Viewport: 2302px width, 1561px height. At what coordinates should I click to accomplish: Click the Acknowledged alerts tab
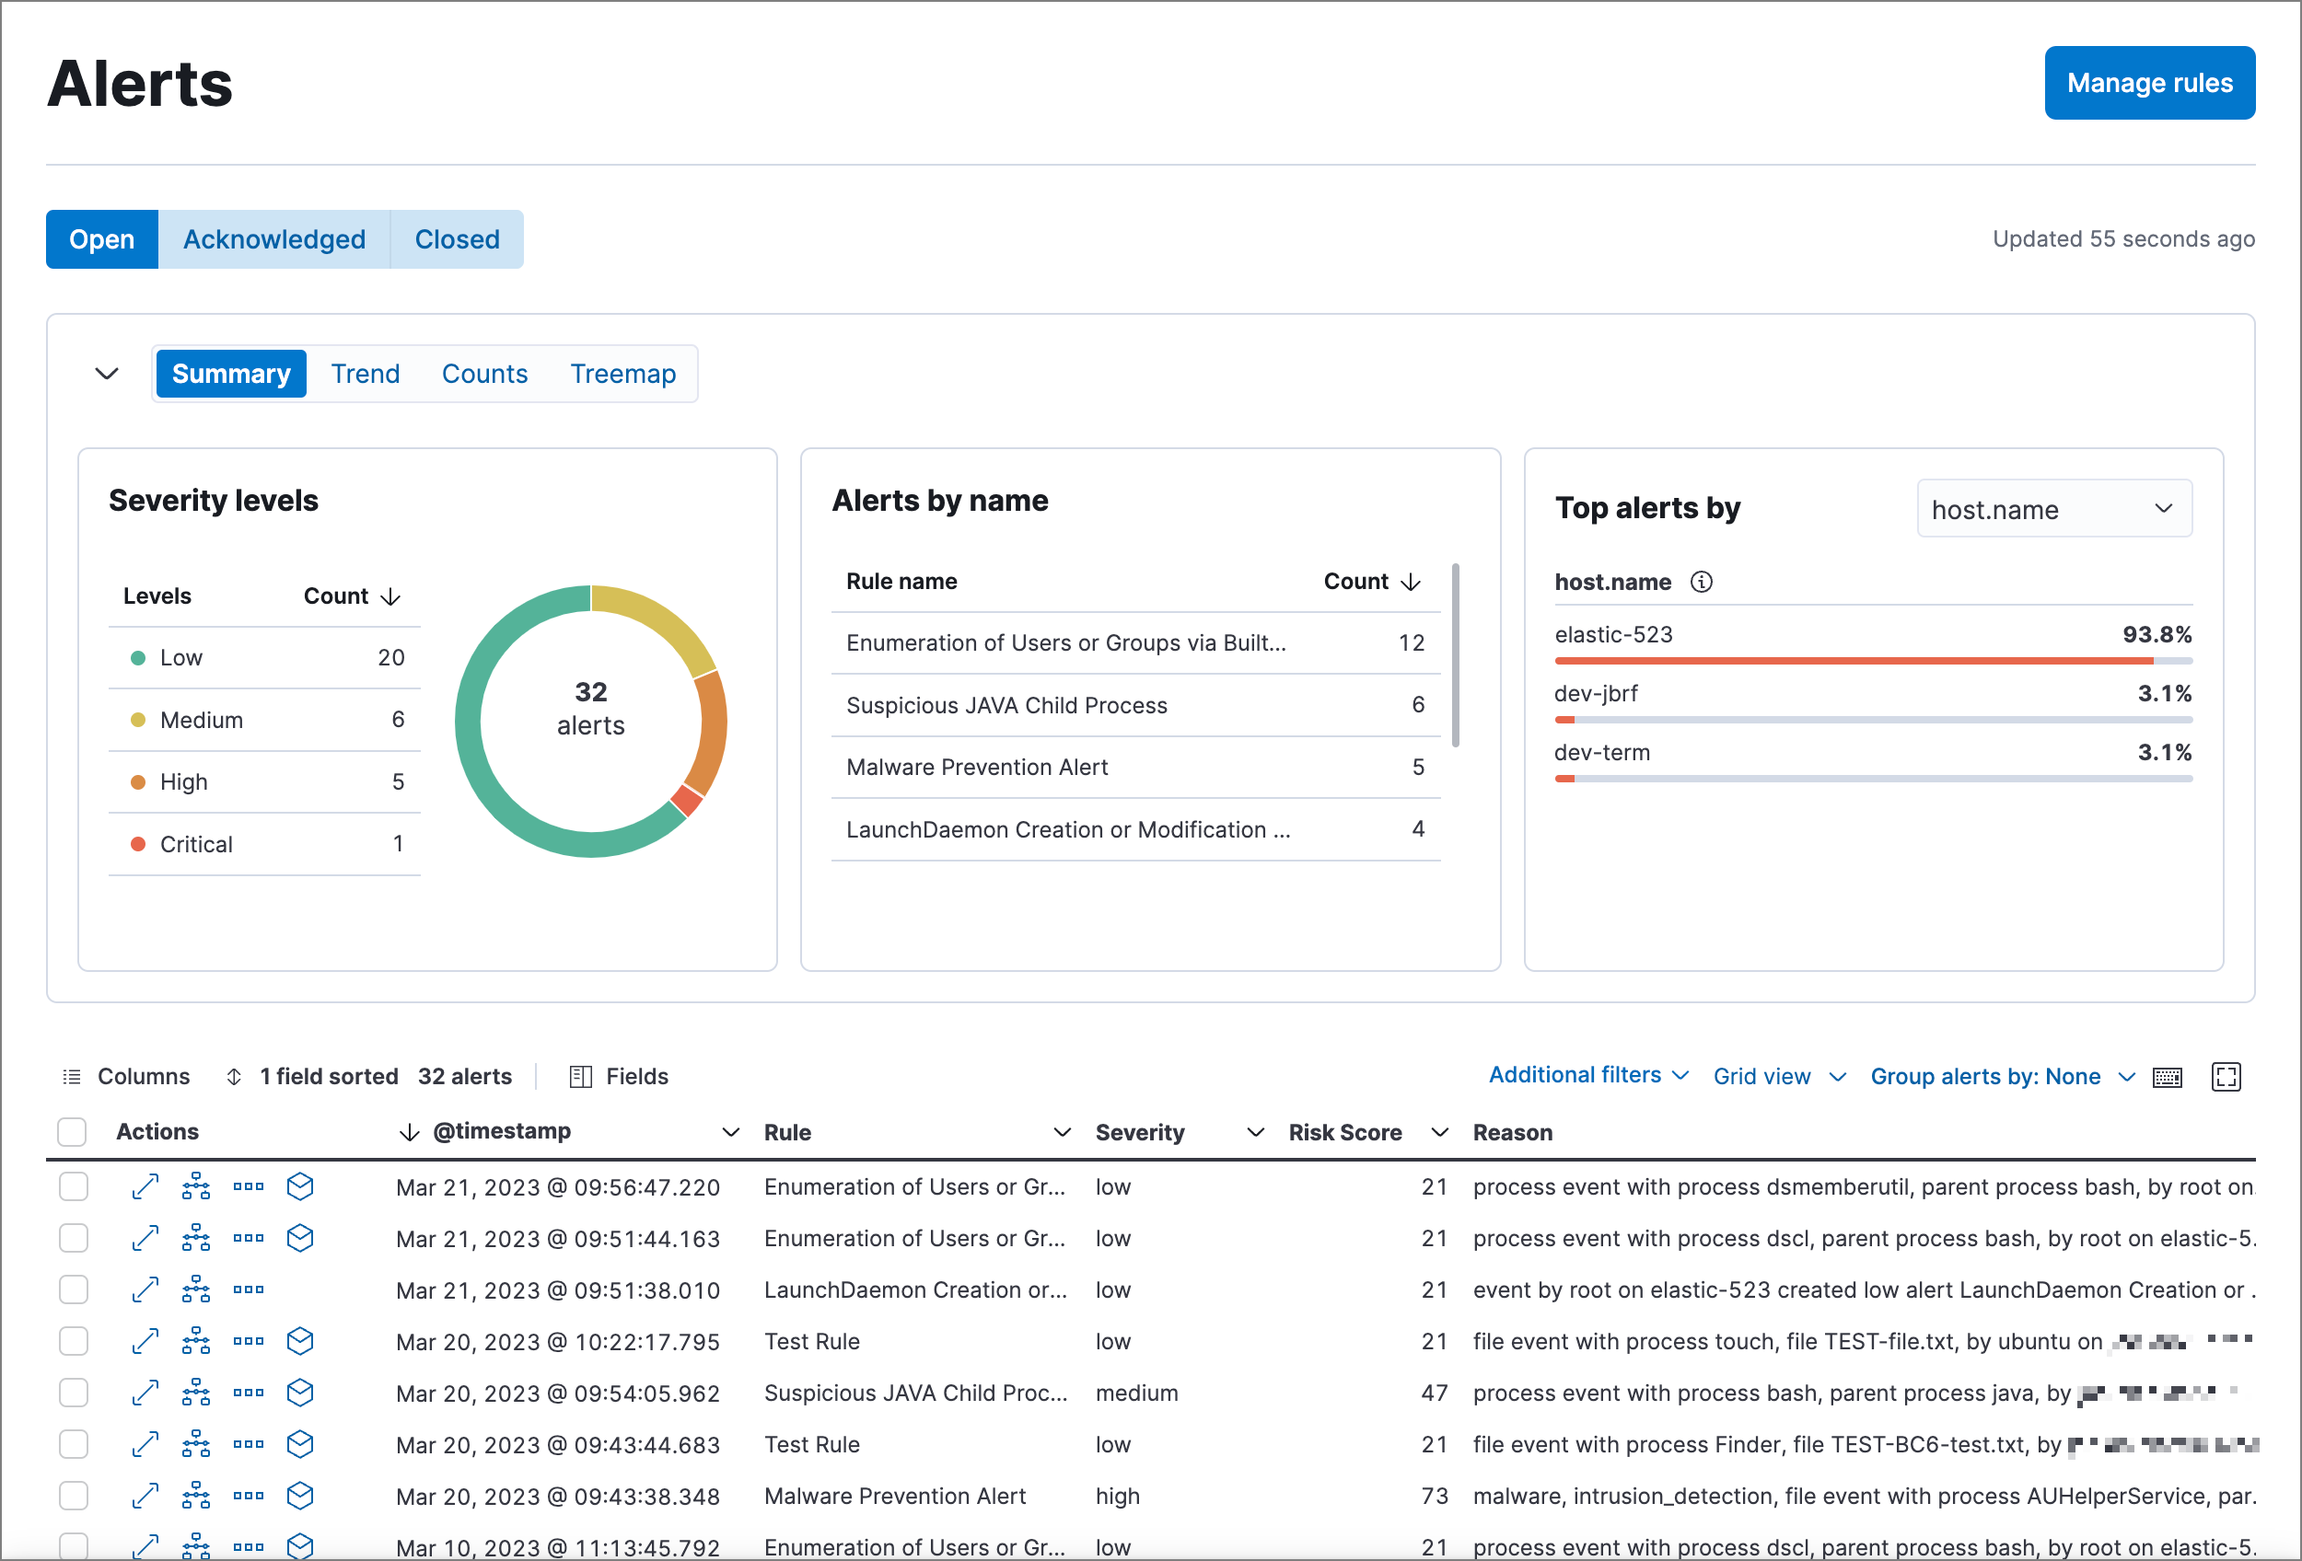pyautogui.click(x=273, y=238)
